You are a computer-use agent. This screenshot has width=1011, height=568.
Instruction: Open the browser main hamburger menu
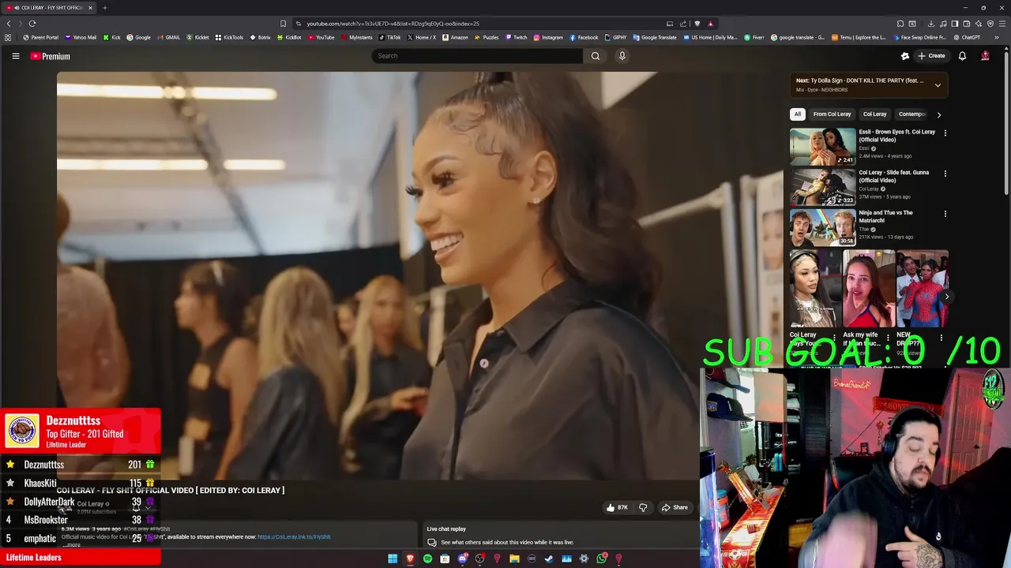pos(1002,24)
